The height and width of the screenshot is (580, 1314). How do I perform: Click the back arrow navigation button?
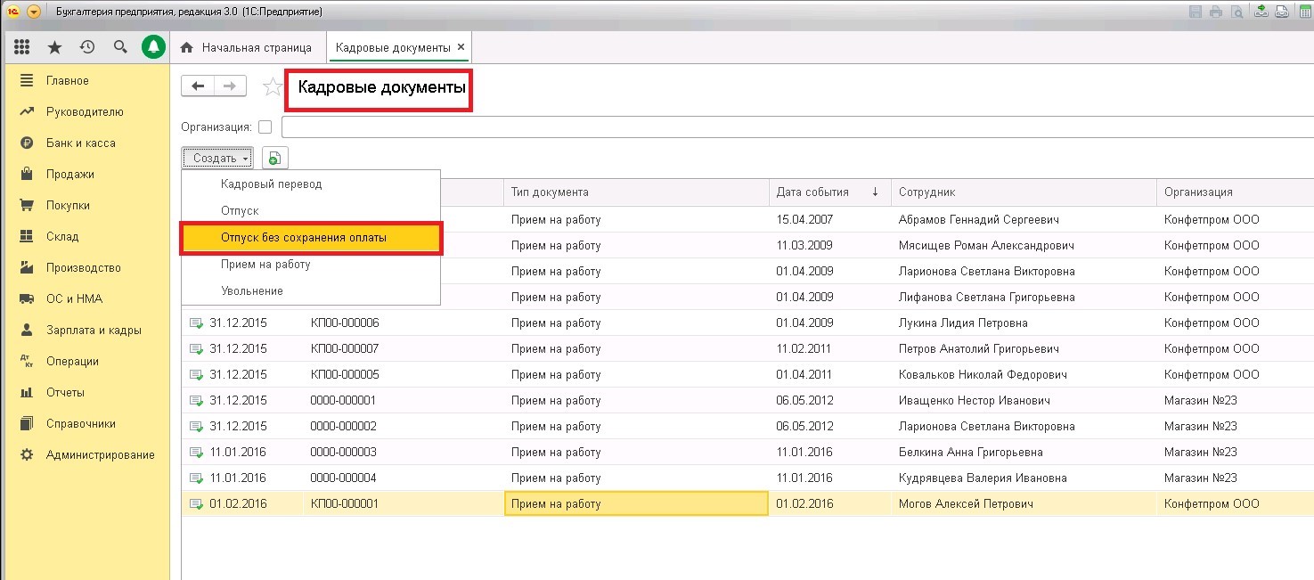pyautogui.click(x=198, y=86)
